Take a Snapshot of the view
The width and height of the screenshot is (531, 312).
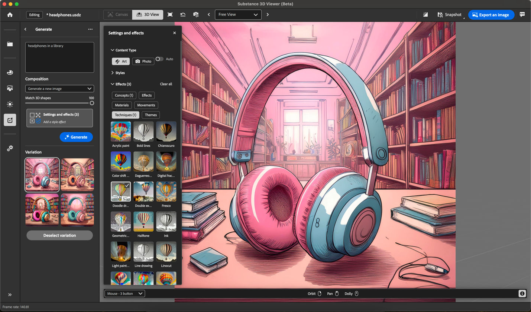449,14
